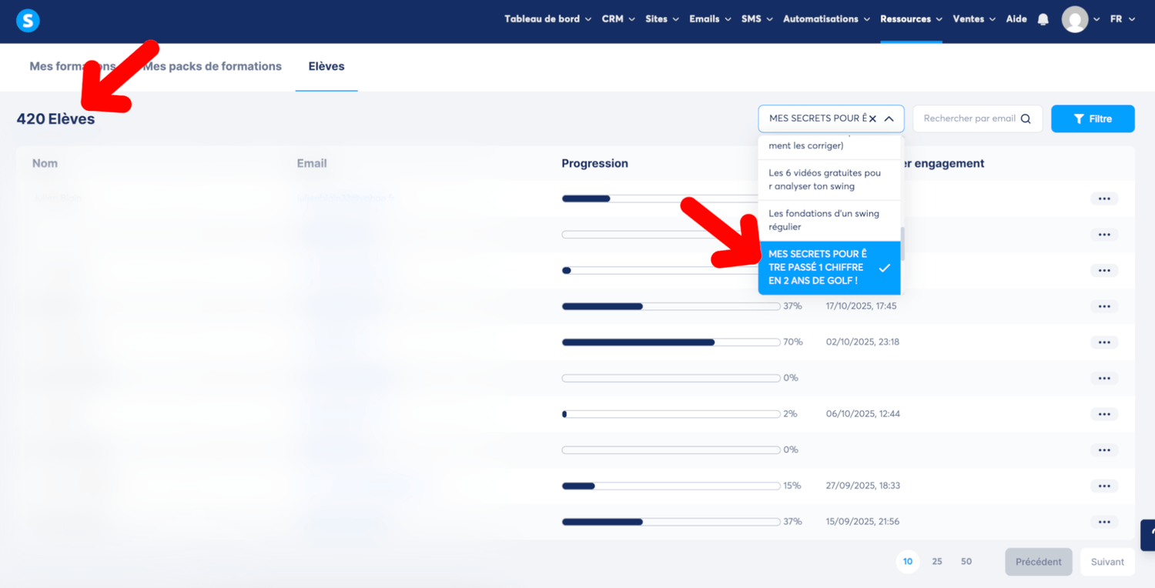Click the search magnifier icon
The width and height of the screenshot is (1155, 588).
click(x=1026, y=119)
